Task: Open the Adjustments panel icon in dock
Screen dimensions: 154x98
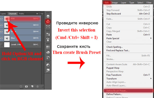Action: (48, 34)
